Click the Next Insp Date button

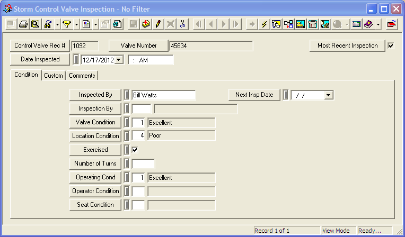254,95
